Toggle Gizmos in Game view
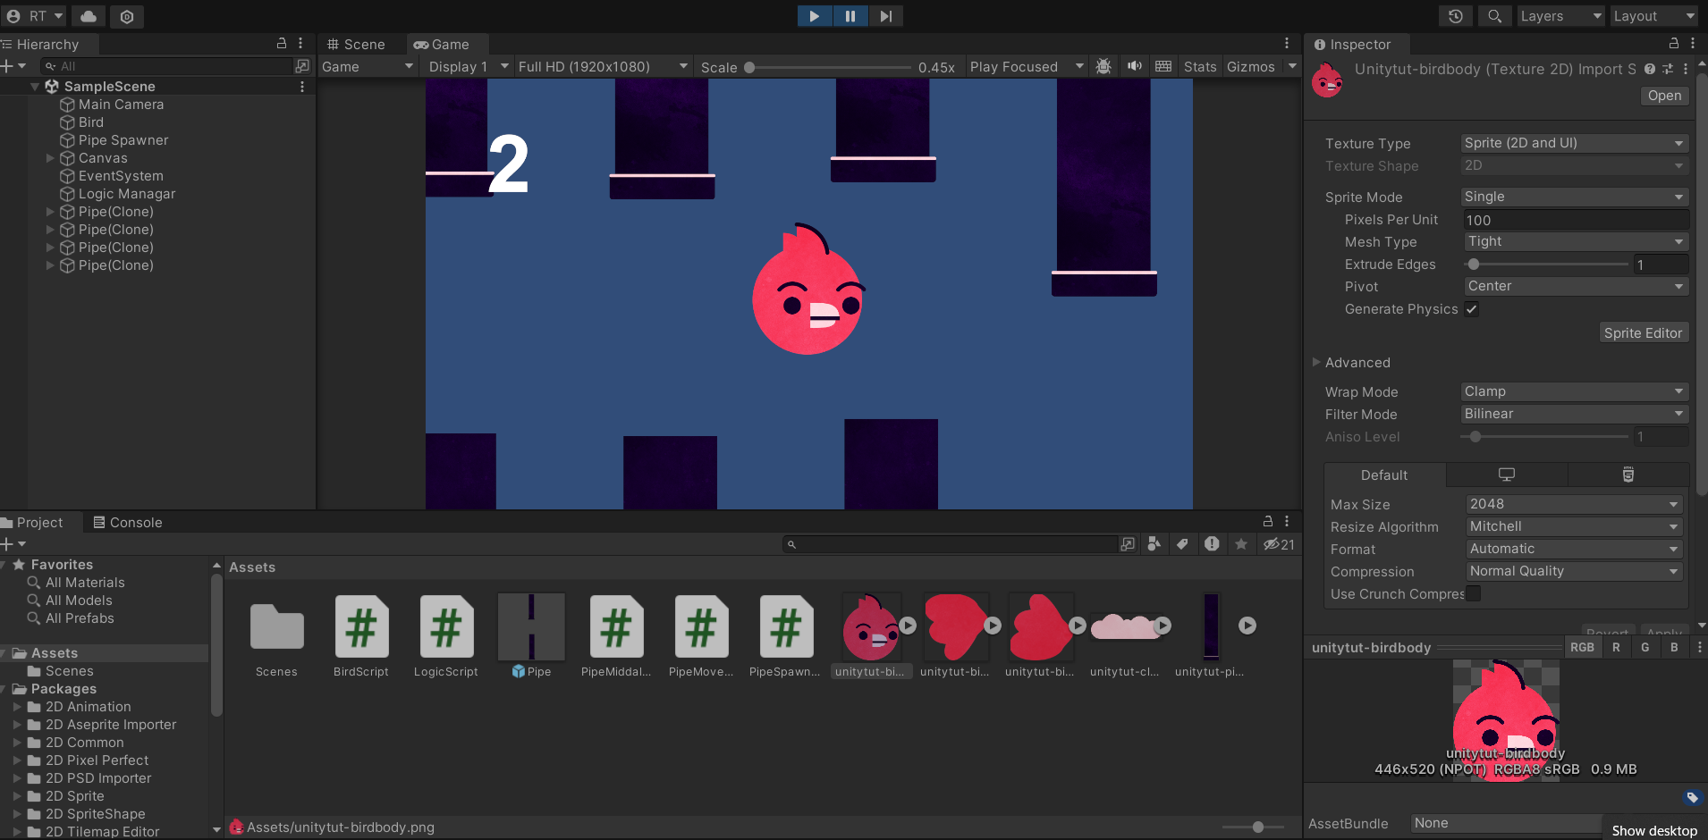The width and height of the screenshot is (1708, 840). tap(1251, 67)
